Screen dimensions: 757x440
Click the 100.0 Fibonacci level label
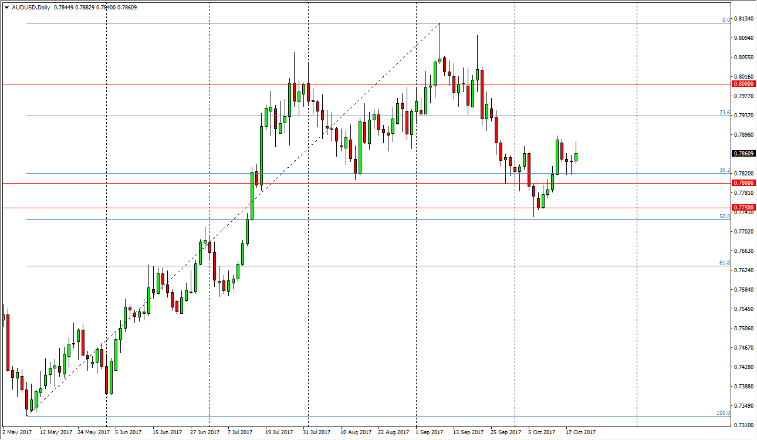tap(722, 412)
